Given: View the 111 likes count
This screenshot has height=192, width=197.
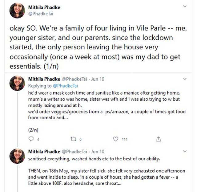Looking at the screenshot, I should [125, 139].
